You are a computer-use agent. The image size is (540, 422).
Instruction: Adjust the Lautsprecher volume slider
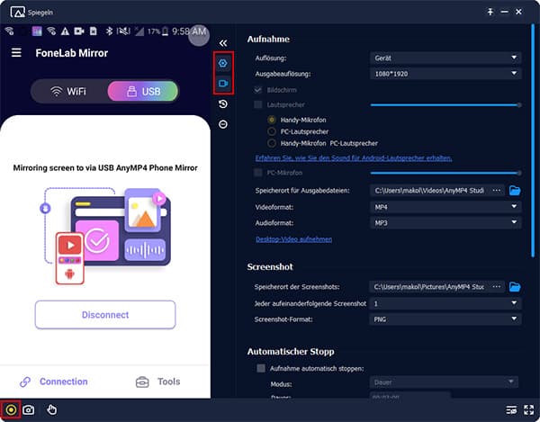click(x=445, y=105)
